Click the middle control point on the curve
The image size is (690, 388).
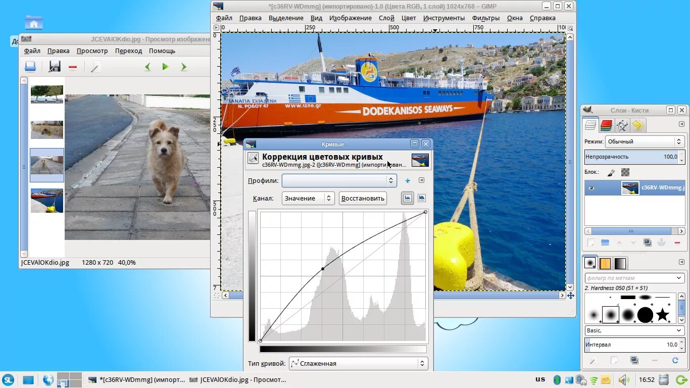[x=323, y=269]
